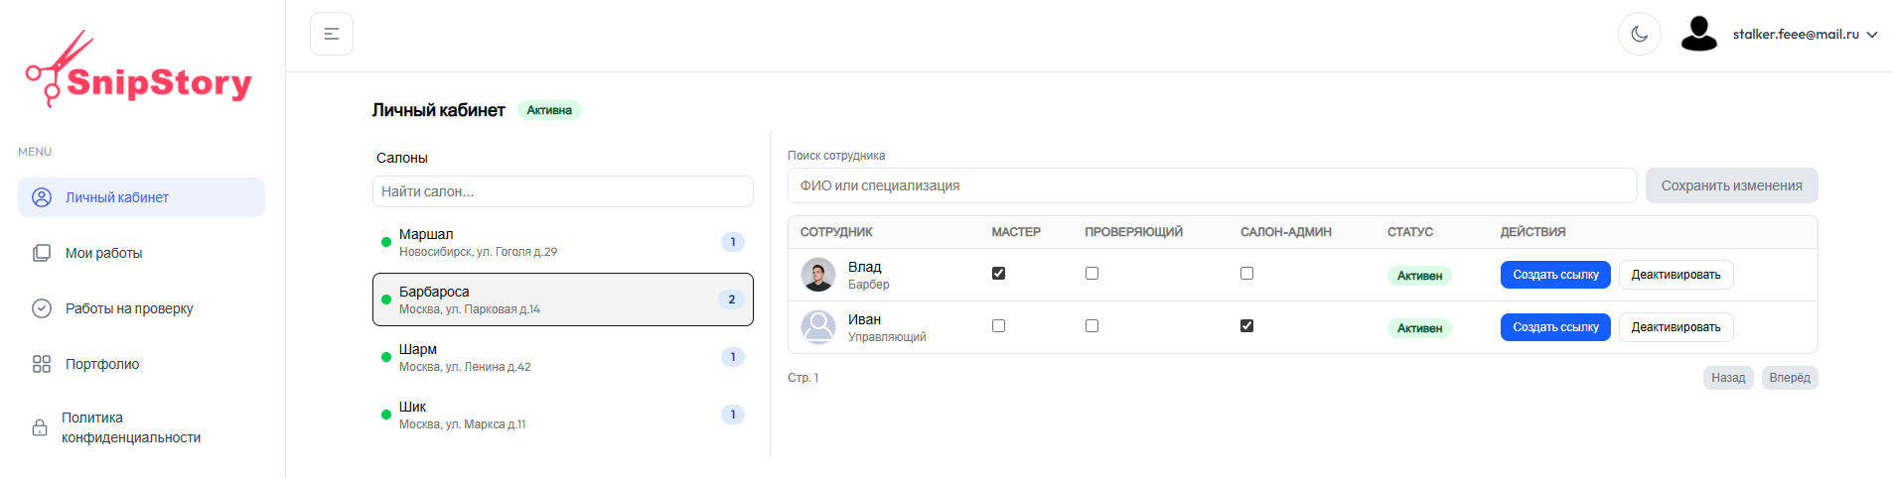Click the Стр. 1 page indicator
This screenshot has height=478, width=1892.
pyautogui.click(x=802, y=378)
